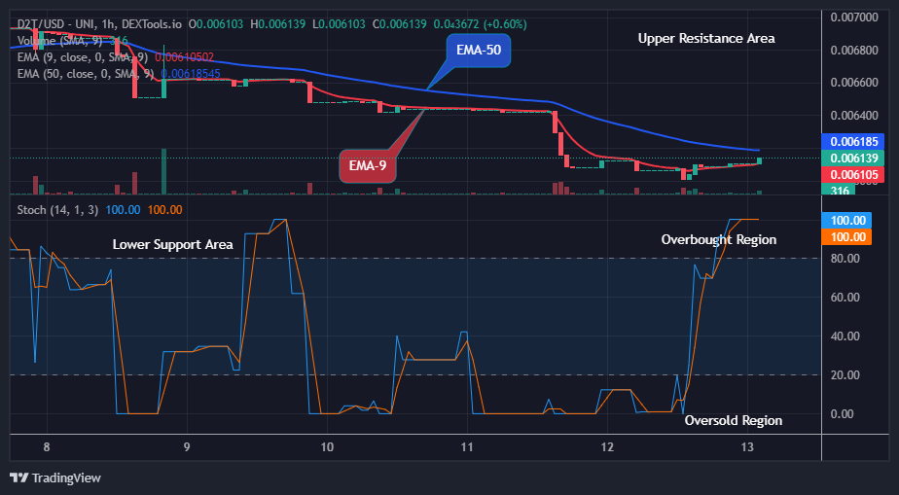The height and width of the screenshot is (495, 899).
Task: Click 80.00 on stochastic axis
Action: pyautogui.click(x=845, y=259)
